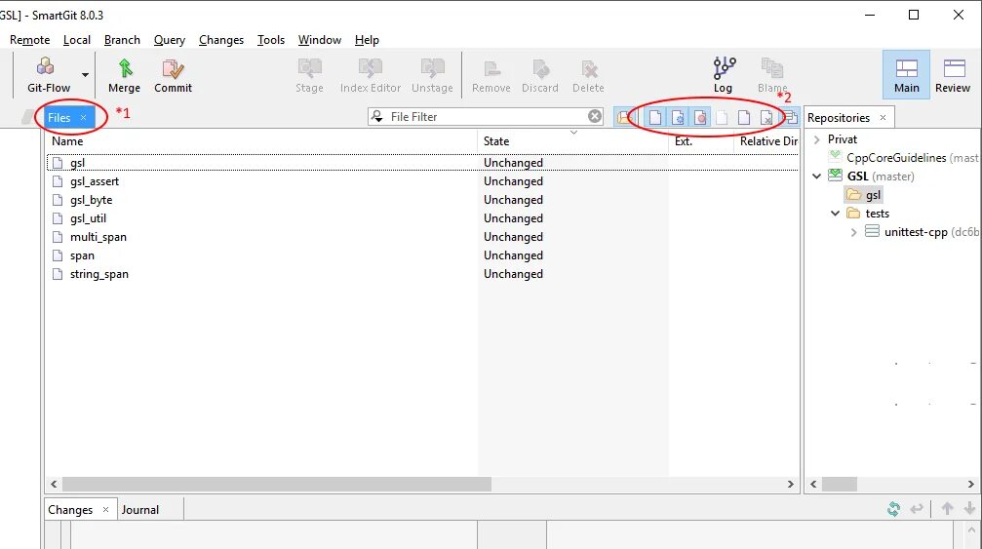Collapse the tests folder node
Screen dimensions: 982x549
pos(835,213)
